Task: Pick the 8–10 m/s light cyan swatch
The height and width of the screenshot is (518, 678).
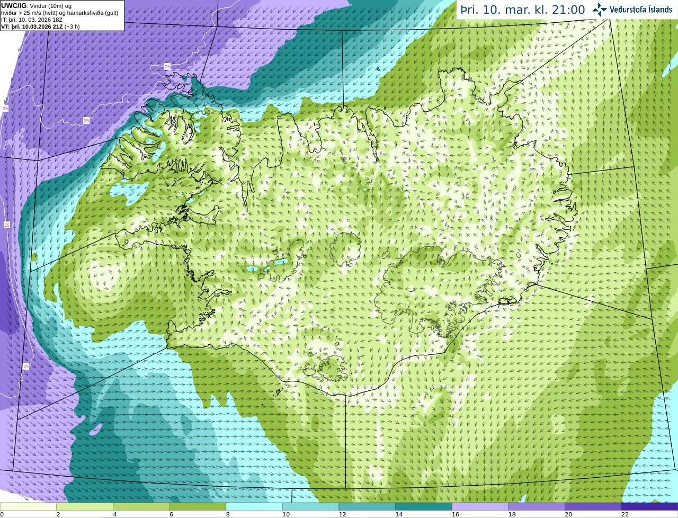Action: pyautogui.click(x=254, y=506)
